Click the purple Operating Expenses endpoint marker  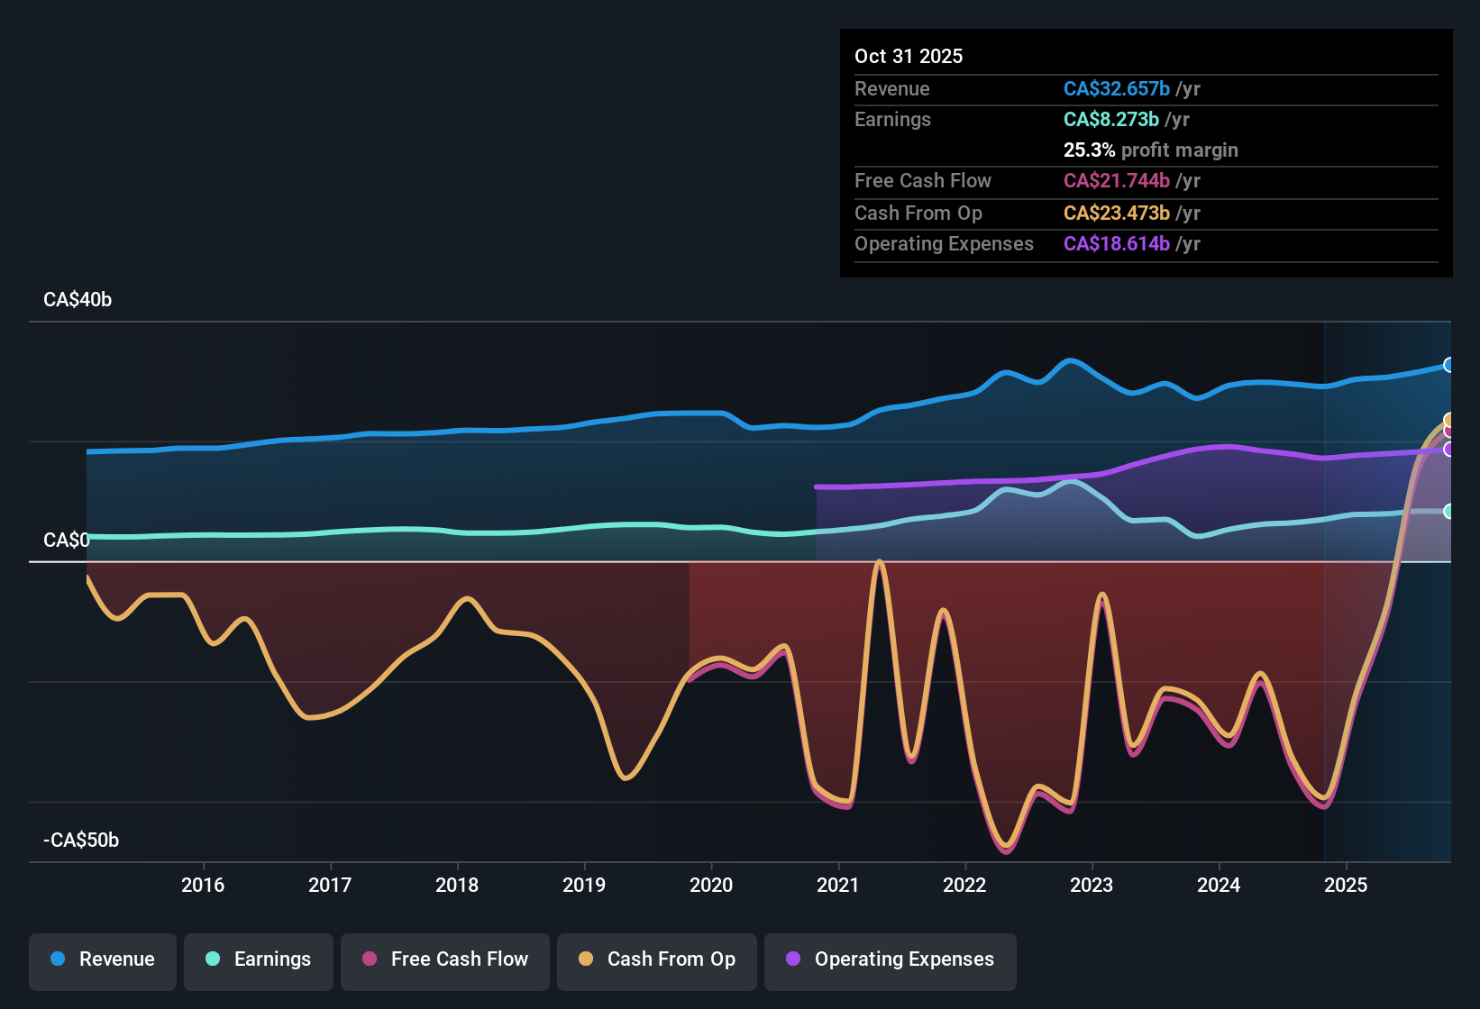1449,449
